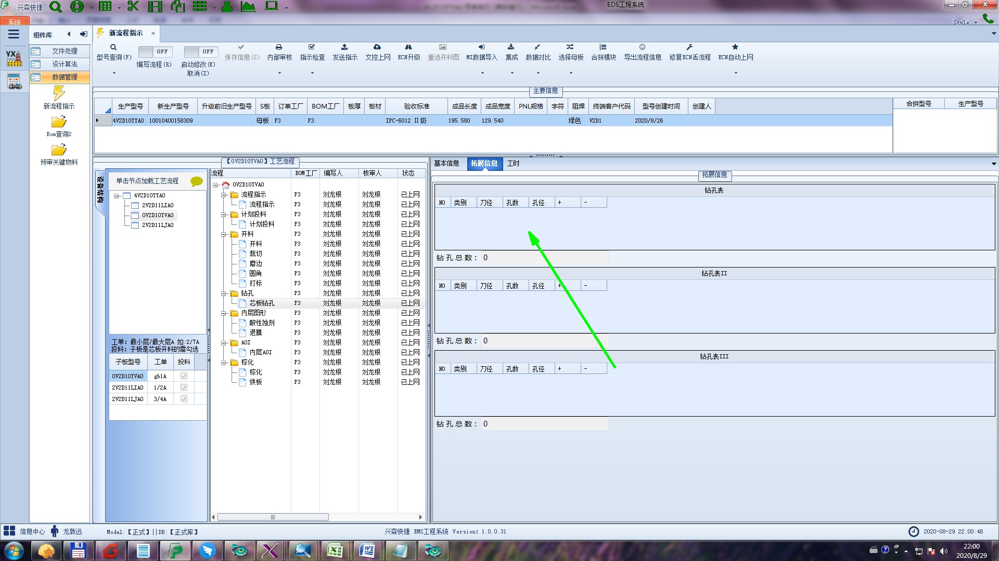Screen dimensions: 999x561
Task: Collapse the 棕化 folder node
Action: [x=224, y=363]
